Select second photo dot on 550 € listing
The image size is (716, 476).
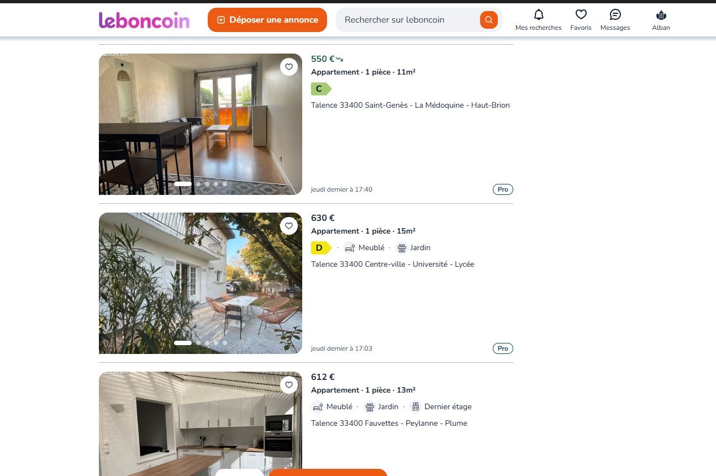click(198, 184)
